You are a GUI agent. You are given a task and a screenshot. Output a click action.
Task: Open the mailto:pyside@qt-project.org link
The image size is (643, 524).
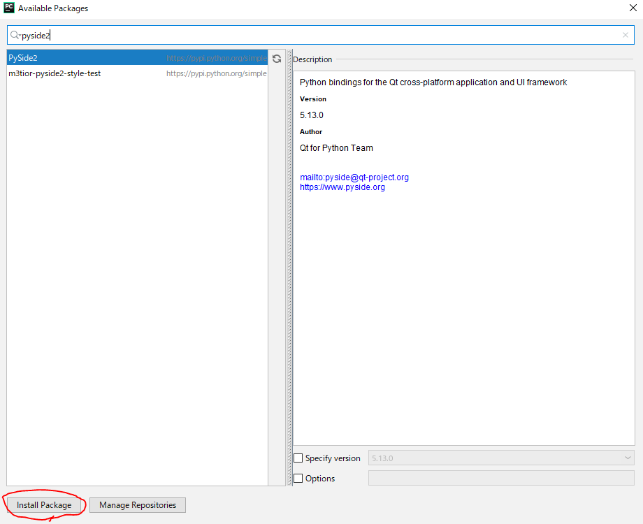pyautogui.click(x=354, y=177)
